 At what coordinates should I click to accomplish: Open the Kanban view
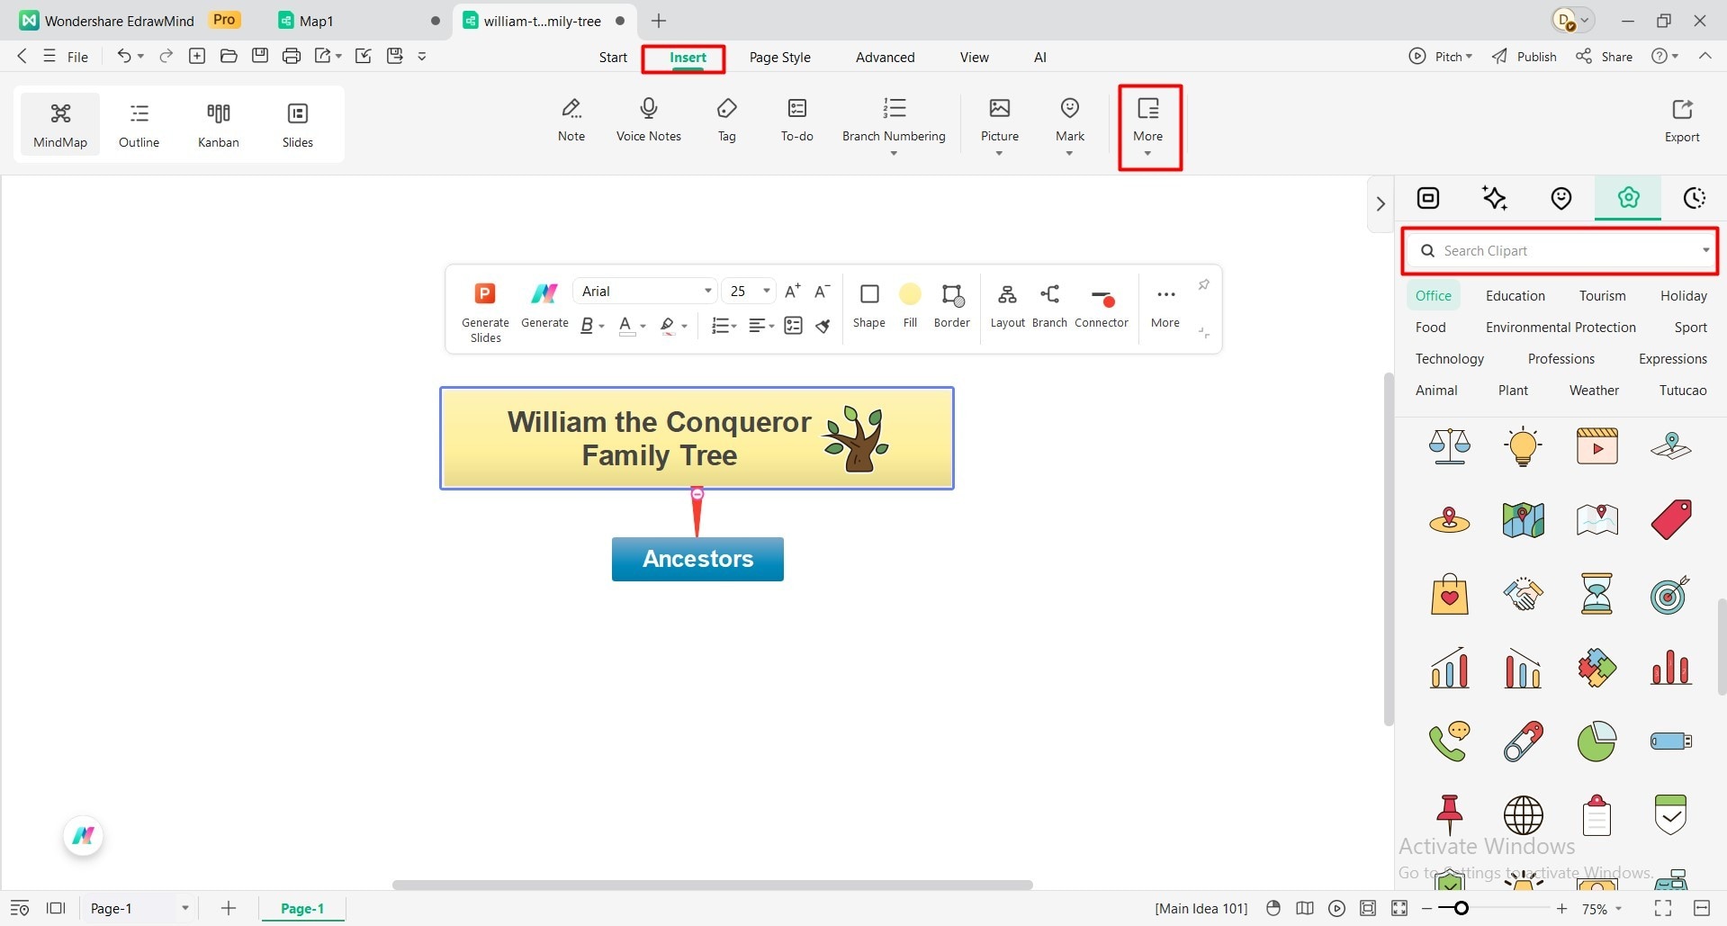218,123
